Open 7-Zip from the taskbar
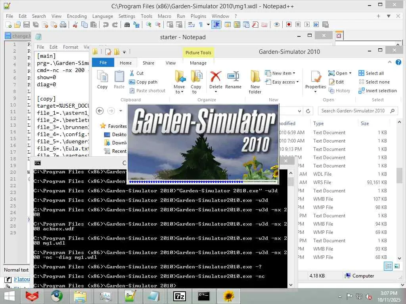 point(180,296)
